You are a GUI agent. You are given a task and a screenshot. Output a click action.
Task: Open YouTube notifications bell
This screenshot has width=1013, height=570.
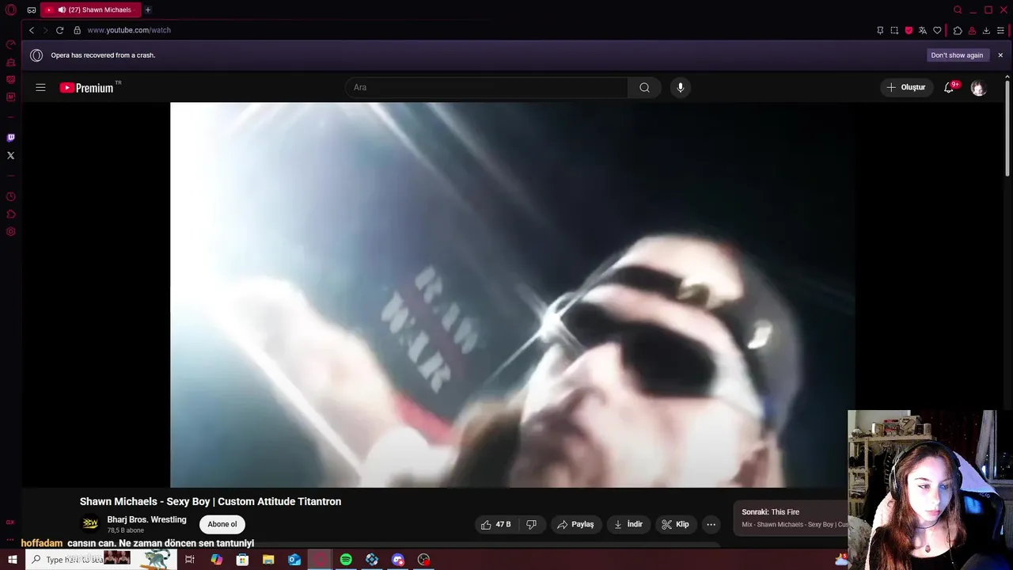click(x=949, y=87)
